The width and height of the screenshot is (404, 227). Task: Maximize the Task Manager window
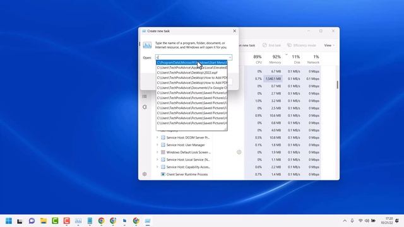coord(321,31)
